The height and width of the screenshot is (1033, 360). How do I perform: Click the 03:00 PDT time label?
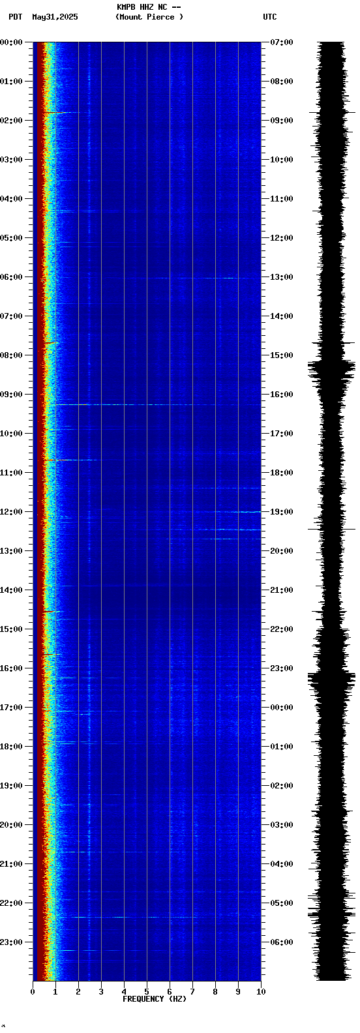(11, 160)
